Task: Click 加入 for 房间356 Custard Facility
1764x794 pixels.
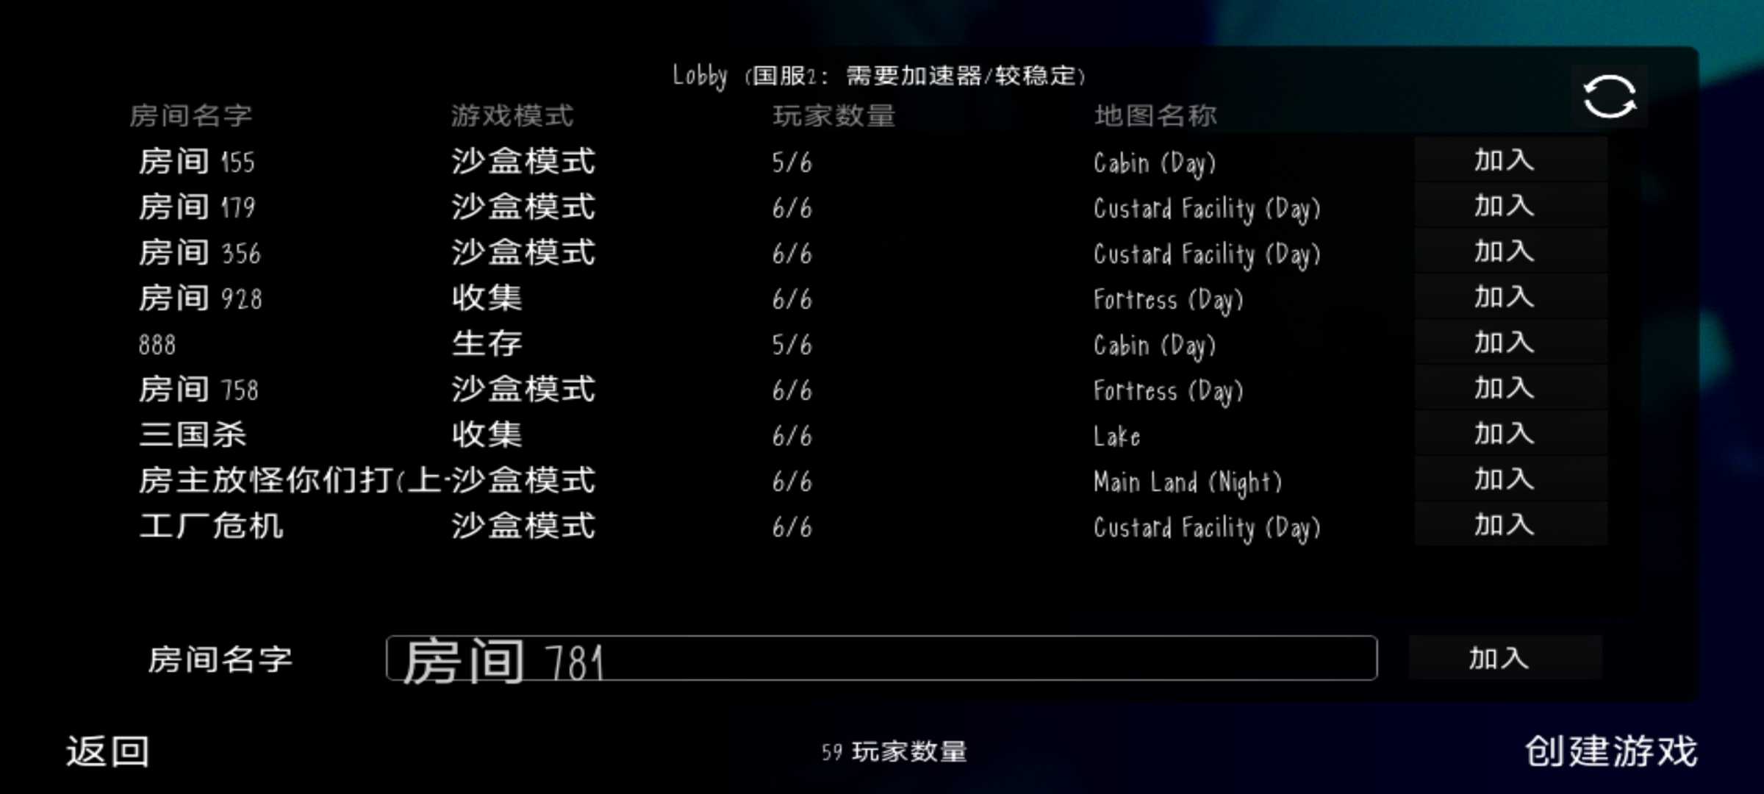Action: tap(1503, 252)
